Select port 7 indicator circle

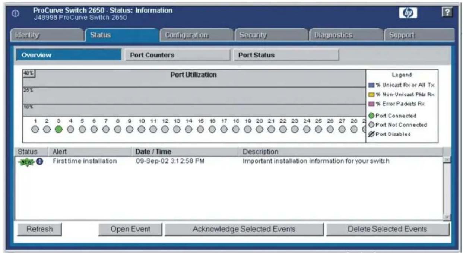(106, 129)
